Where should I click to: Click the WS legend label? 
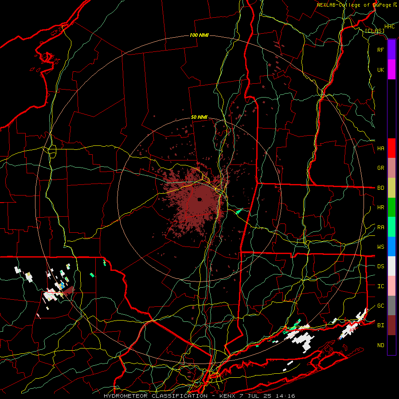click(380, 247)
